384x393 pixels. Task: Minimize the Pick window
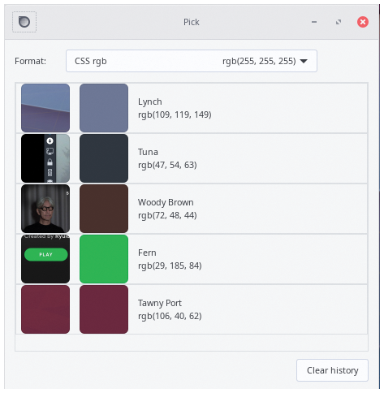[x=314, y=22]
